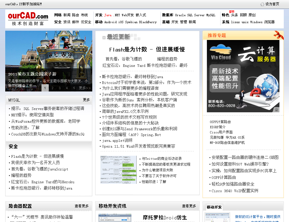This screenshot has width=289, height=222.
Task: Open java.applet说明 article
Action: (x=117, y=140)
